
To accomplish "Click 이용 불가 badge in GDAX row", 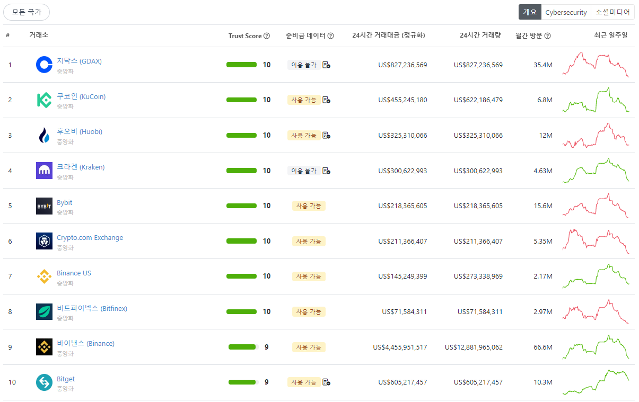I will pyautogui.click(x=304, y=65).
